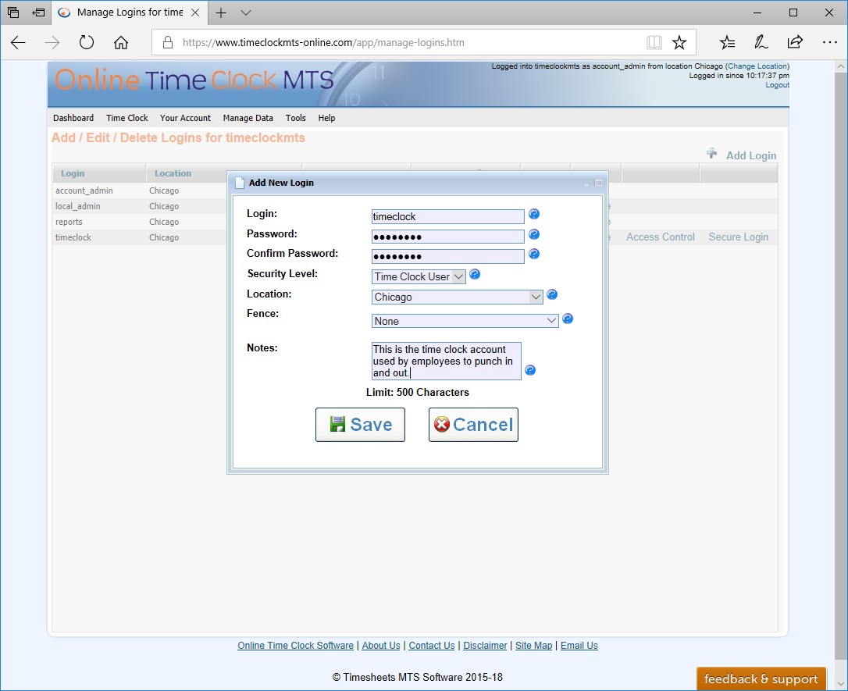Open the Disclaimer footer link

tap(485, 646)
